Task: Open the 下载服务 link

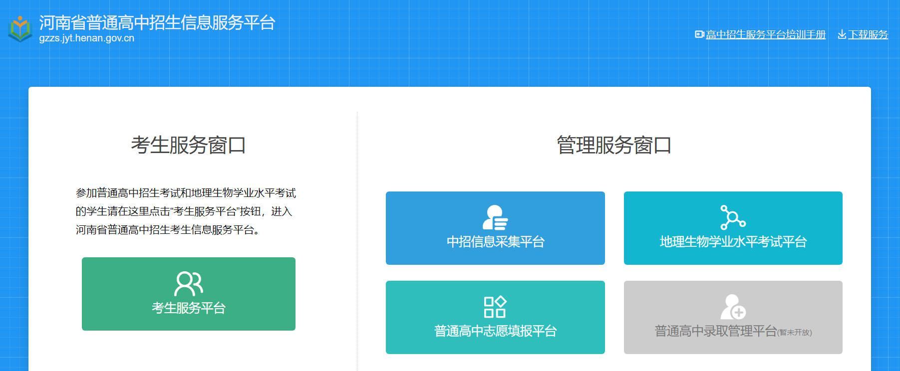Action: pos(868,34)
